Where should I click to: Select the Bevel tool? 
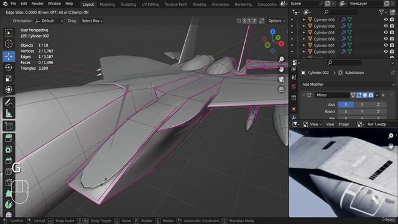click(9, 161)
